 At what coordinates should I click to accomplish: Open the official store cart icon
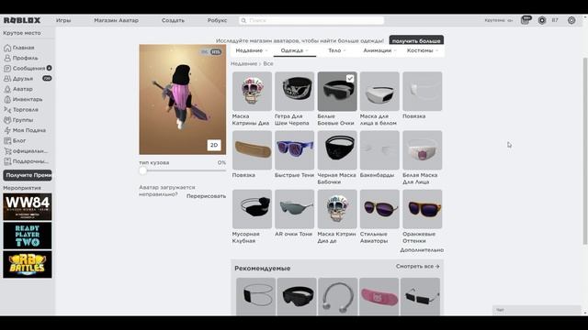tap(7, 151)
